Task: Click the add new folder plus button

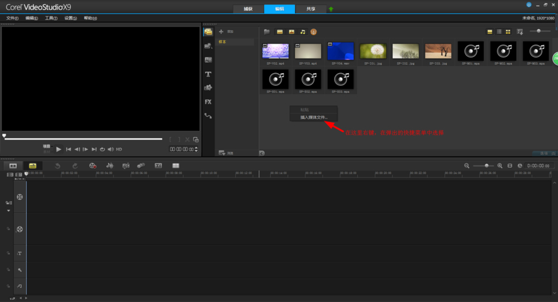Action: tap(221, 31)
